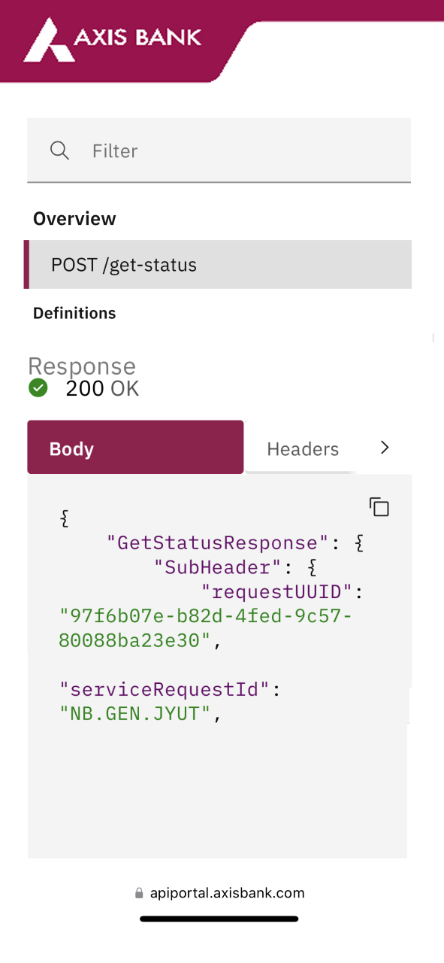This screenshot has height=963, width=444.
Task: Click the Axis Bank triangular logo icon
Action: pyautogui.click(x=49, y=40)
